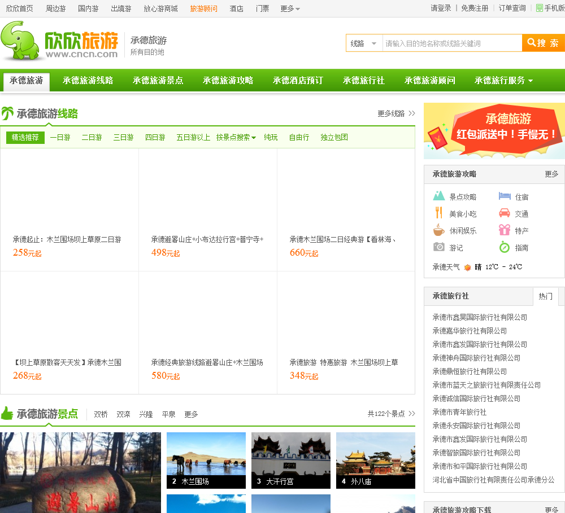The height and width of the screenshot is (513, 565).
Task: Open 美食小吃 fork icon
Action: [x=438, y=213]
